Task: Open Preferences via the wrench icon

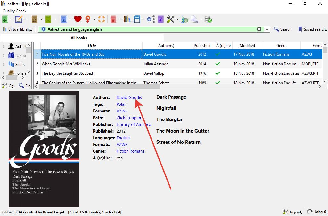Action: point(170,19)
